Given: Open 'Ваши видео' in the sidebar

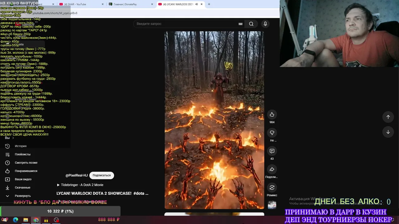Looking at the screenshot, I should point(23,179).
